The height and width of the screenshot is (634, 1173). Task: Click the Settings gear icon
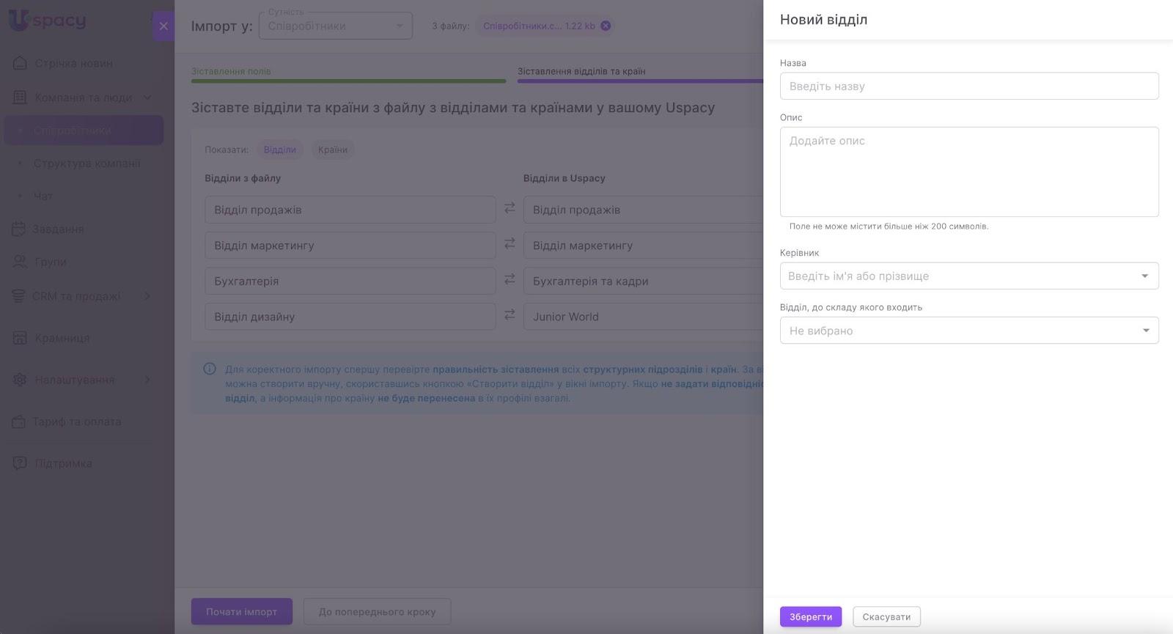[20, 380]
